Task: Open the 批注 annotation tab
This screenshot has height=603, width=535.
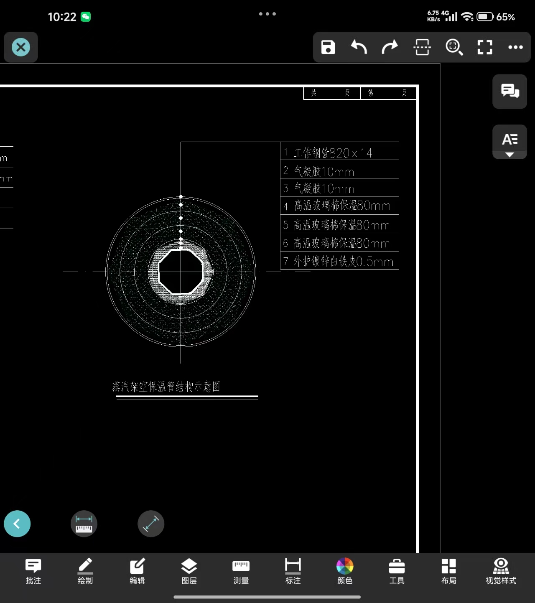Action: [x=33, y=571]
